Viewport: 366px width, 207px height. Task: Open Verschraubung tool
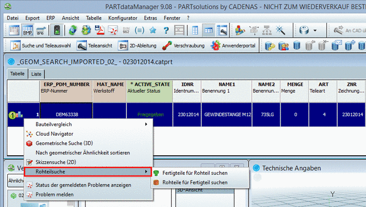pos(183,45)
